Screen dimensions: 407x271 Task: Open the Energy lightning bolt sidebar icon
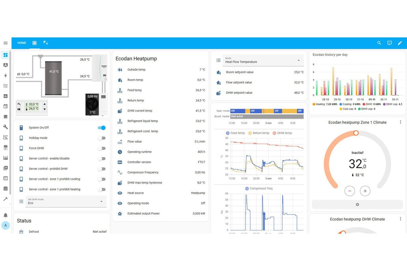[x=6, y=76]
